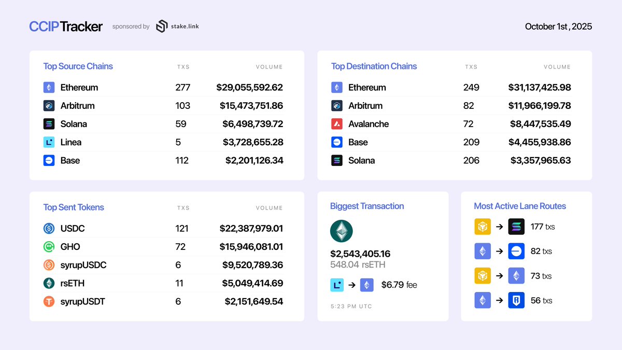This screenshot has width=622, height=350.
Task: Click the GHO volume $15,946,081.01
Action: point(251,247)
